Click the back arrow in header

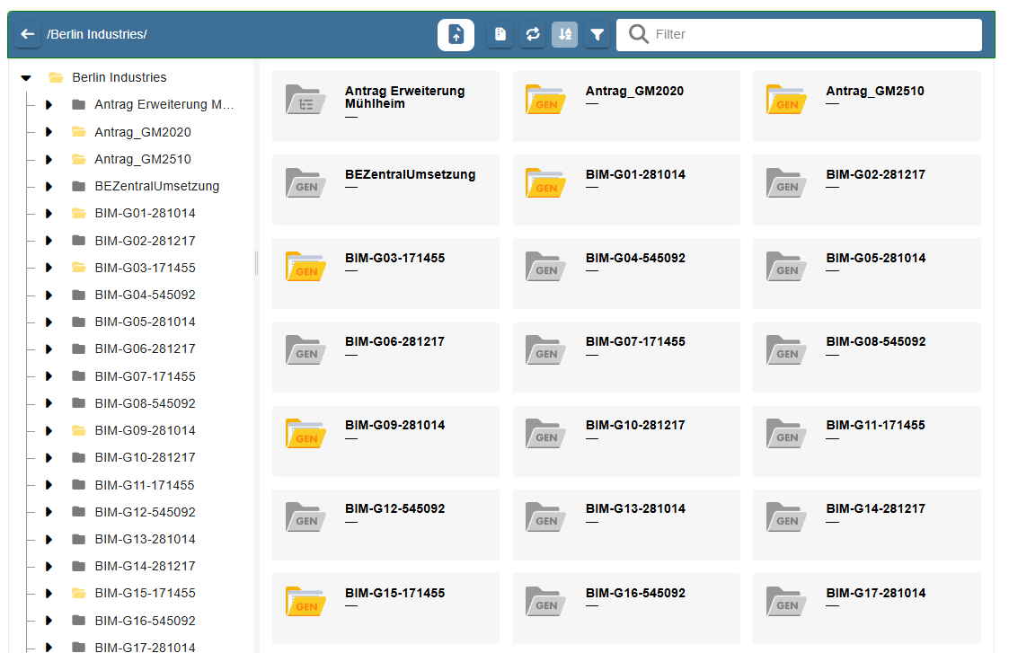coord(27,34)
